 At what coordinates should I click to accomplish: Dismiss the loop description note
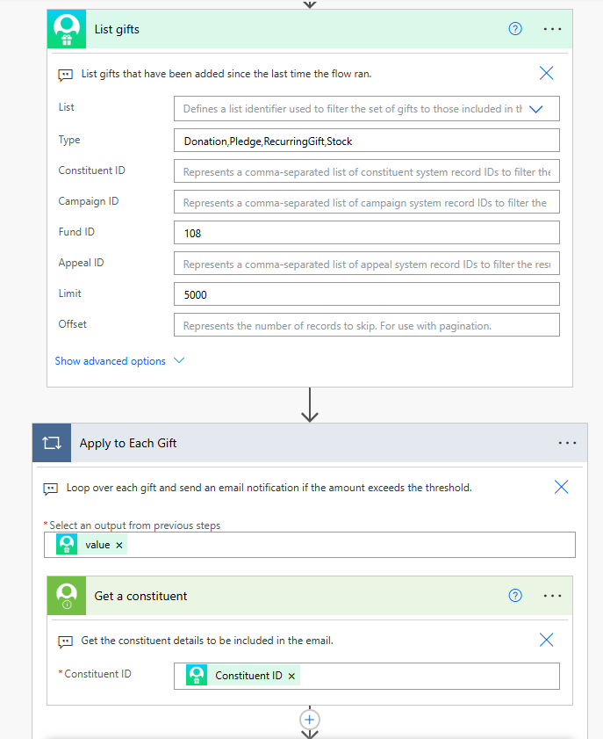(x=561, y=487)
